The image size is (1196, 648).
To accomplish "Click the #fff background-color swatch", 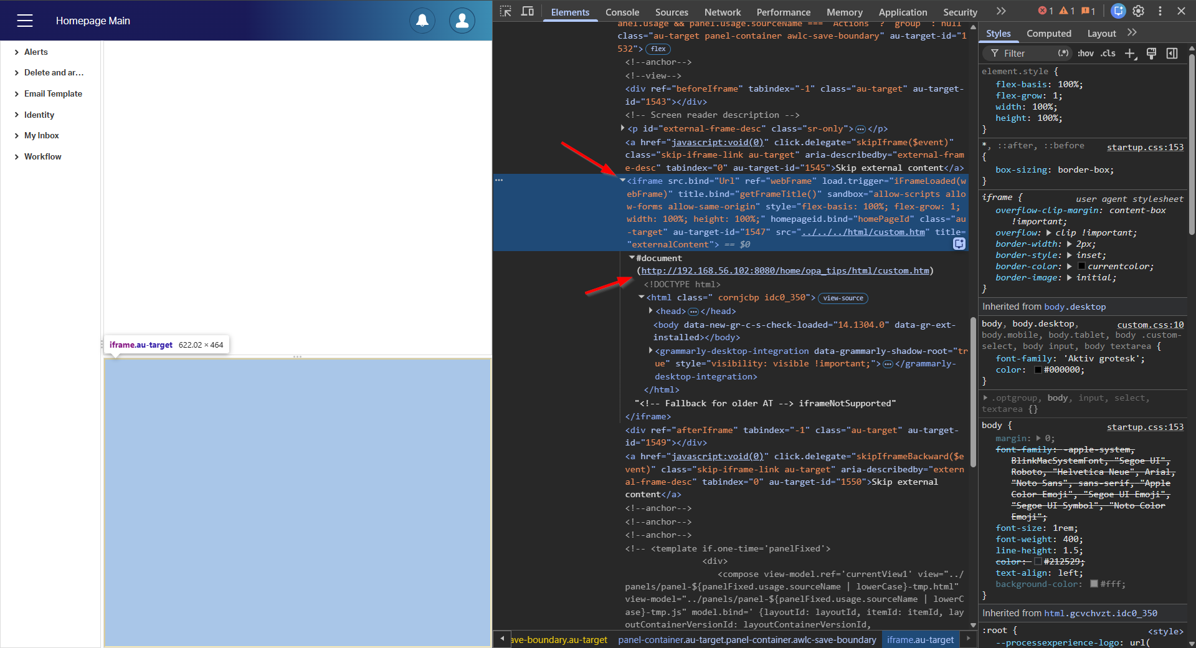I will coord(1094,584).
